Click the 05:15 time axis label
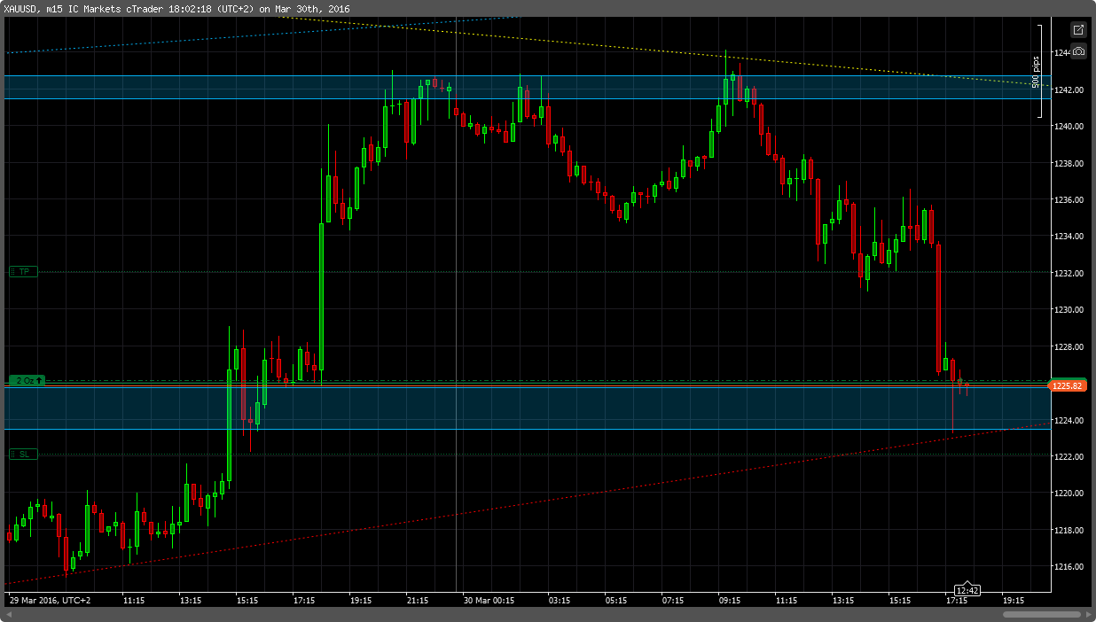The width and height of the screenshot is (1096, 622). coord(616,601)
